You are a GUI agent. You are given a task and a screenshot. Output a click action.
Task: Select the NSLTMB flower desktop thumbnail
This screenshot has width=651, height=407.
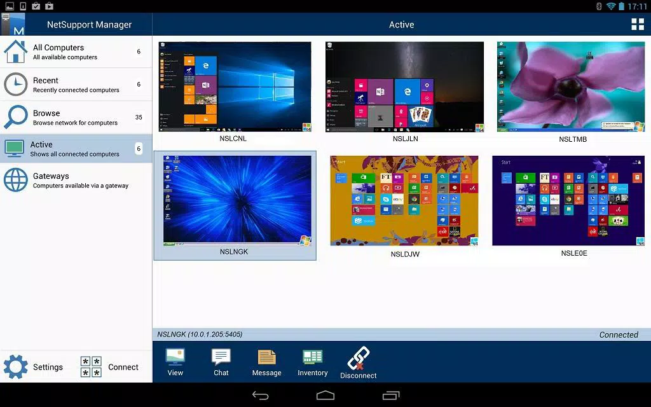[571, 86]
